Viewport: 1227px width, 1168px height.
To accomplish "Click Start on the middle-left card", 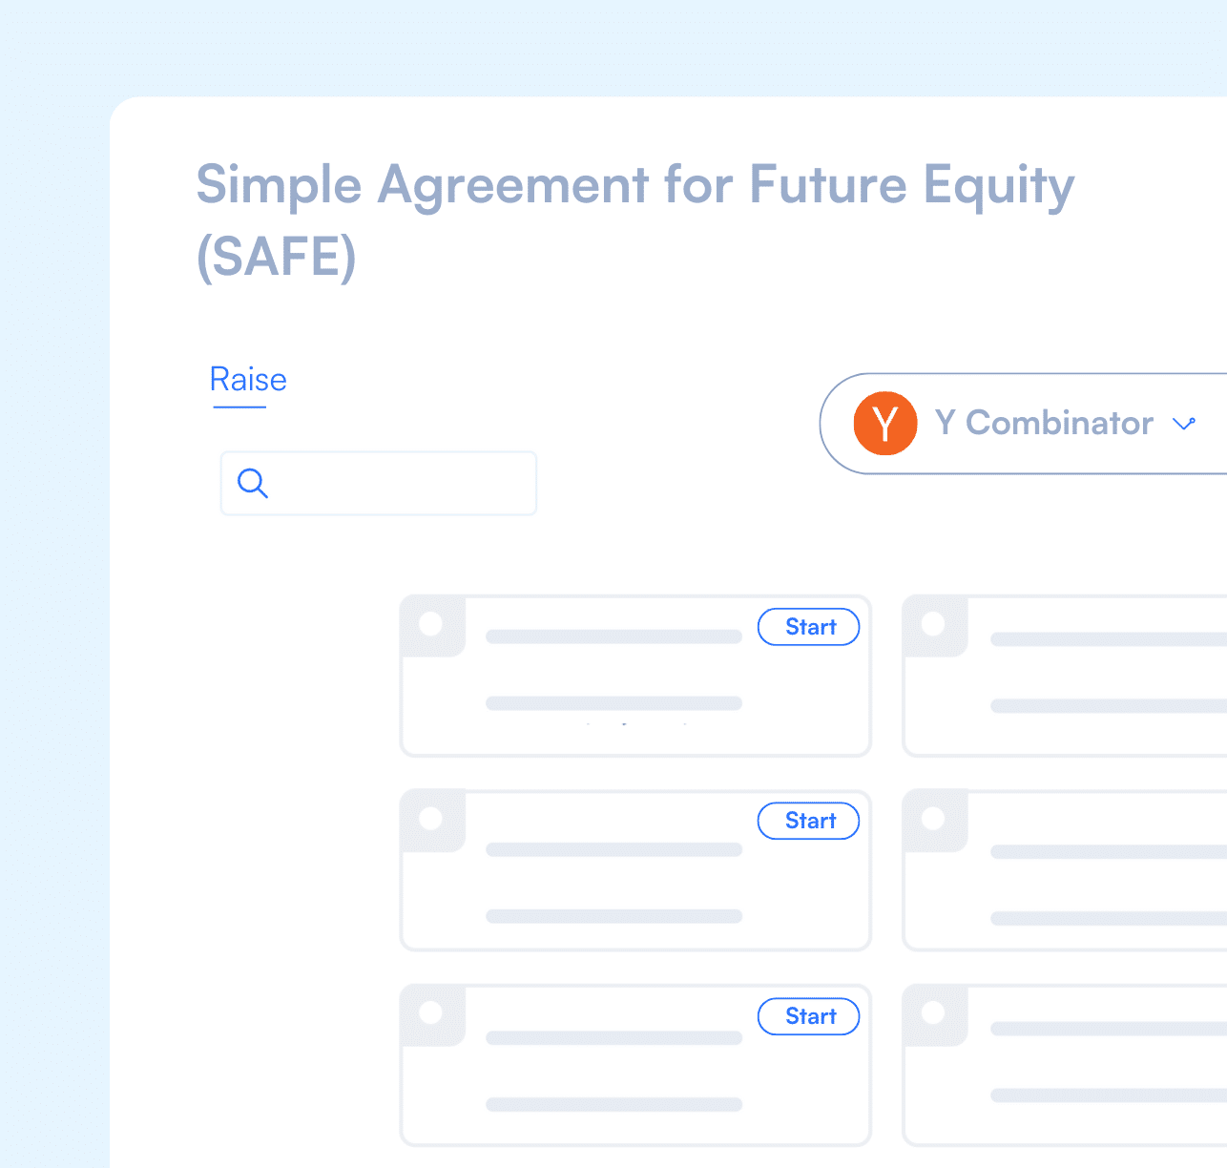I will coord(808,821).
